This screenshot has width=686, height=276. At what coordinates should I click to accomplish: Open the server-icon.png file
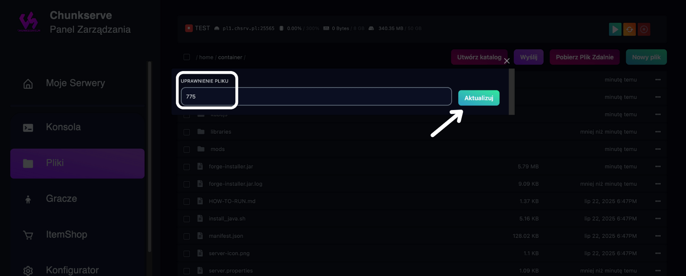(229, 253)
